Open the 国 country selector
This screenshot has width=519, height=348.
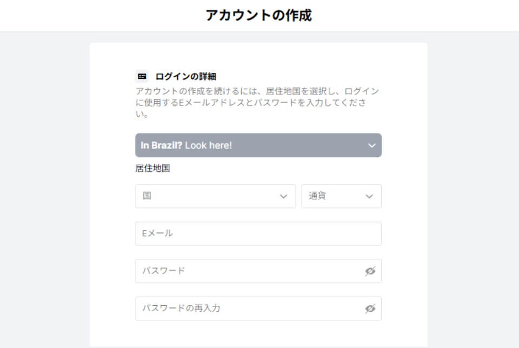pos(216,196)
